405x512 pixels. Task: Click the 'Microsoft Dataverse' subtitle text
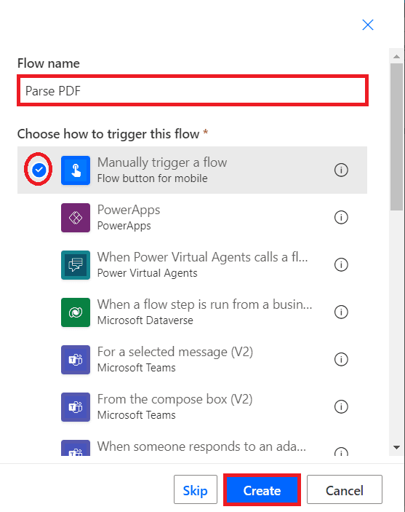145,320
